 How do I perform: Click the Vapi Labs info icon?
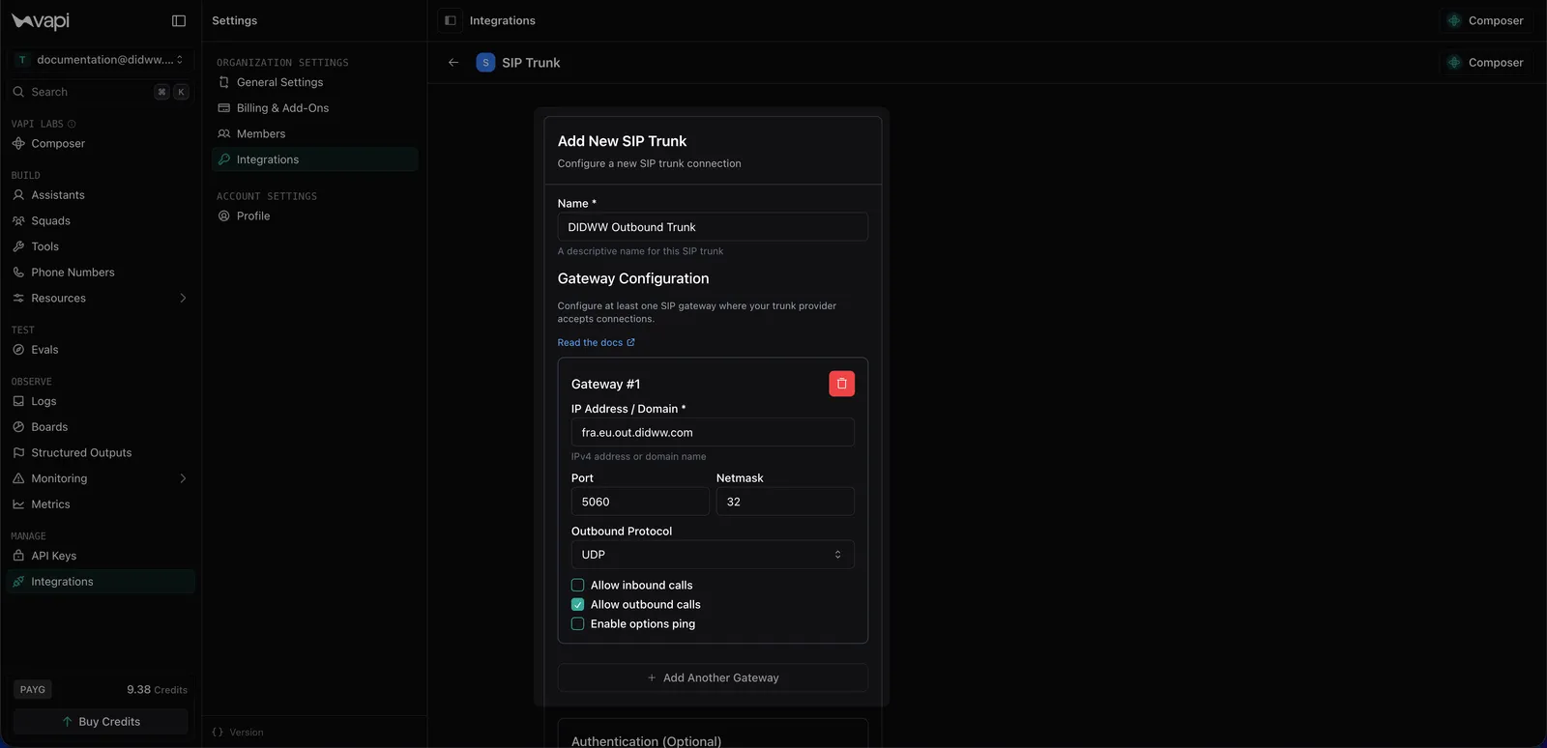(72, 124)
